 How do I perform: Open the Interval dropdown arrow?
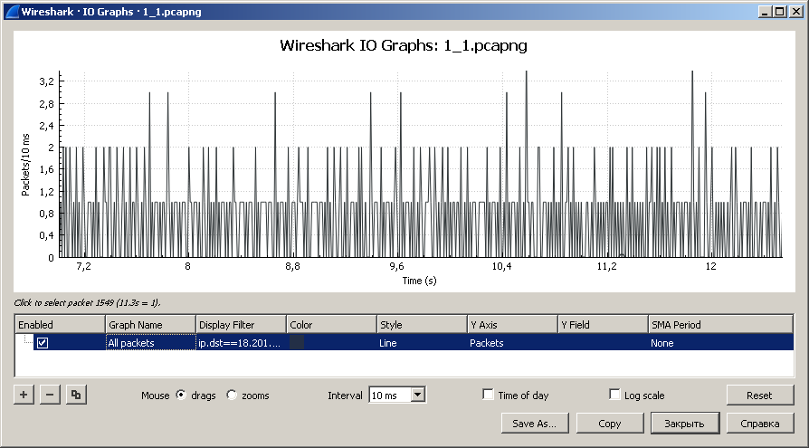(418, 395)
